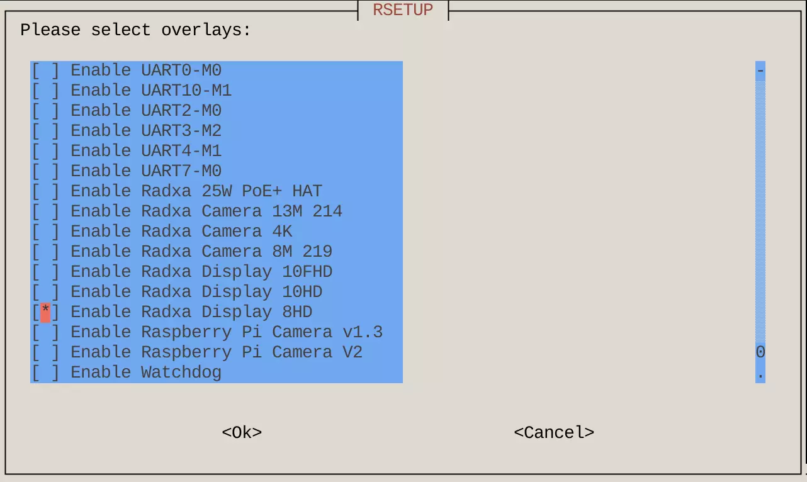Check the Enable Watchdog checkbox
807x482 pixels.
click(45, 373)
